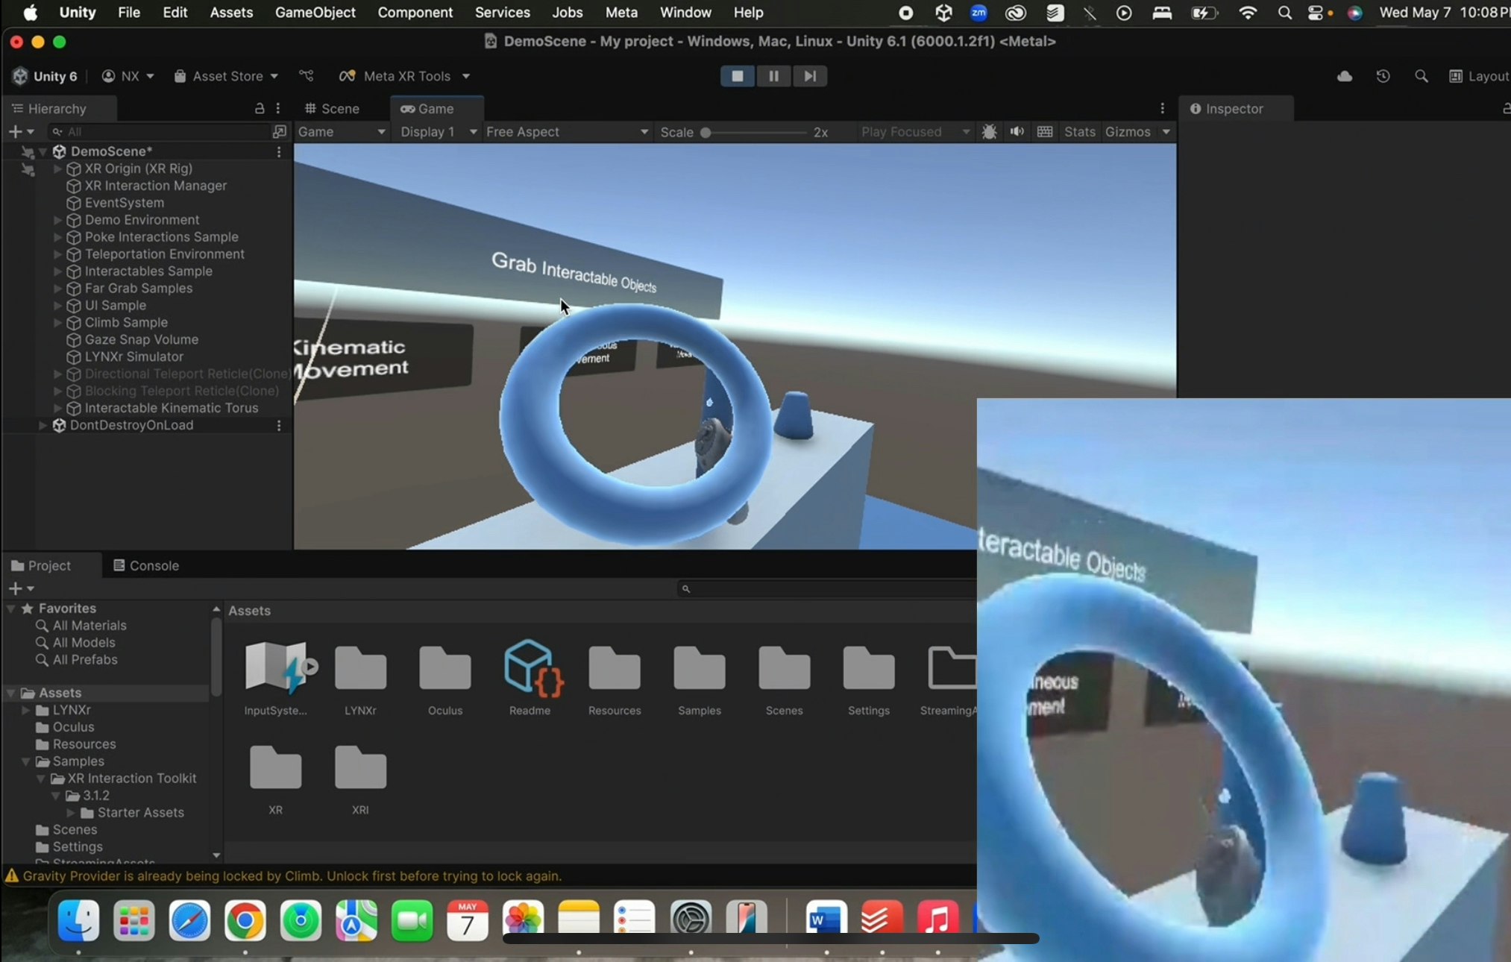The image size is (1511, 962).
Task: Launch Google Chrome from the Dock
Action: pyautogui.click(x=245, y=921)
